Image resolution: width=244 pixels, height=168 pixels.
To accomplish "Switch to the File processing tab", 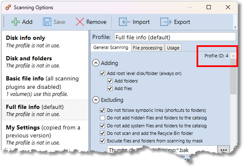I will (x=147, y=48).
